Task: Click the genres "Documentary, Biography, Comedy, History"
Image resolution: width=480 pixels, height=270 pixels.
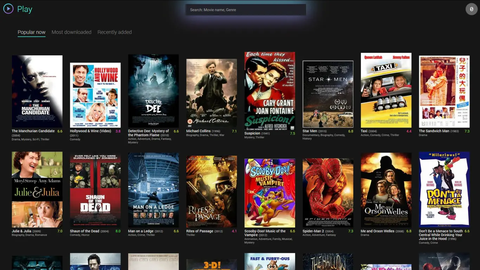Action: [x=324, y=137]
